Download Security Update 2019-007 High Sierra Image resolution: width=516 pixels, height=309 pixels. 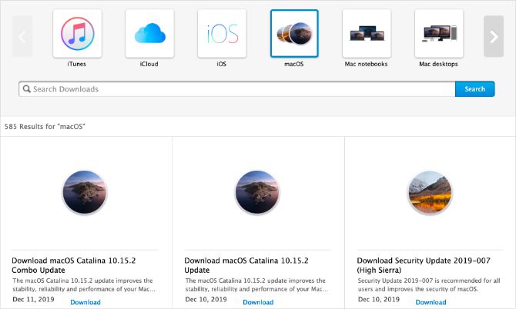(431, 302)
